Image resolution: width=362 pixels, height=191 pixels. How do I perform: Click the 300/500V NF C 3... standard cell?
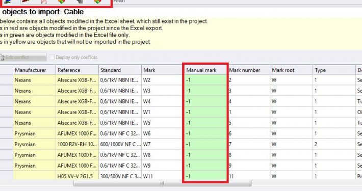coord(120,176)
